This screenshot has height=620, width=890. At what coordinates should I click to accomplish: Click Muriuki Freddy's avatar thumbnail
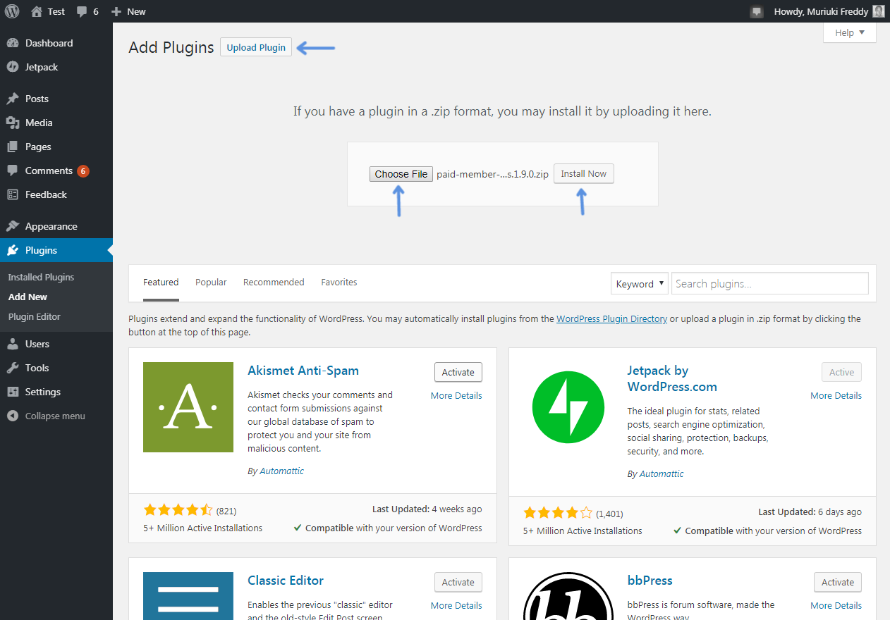click(x=878, y=11)
